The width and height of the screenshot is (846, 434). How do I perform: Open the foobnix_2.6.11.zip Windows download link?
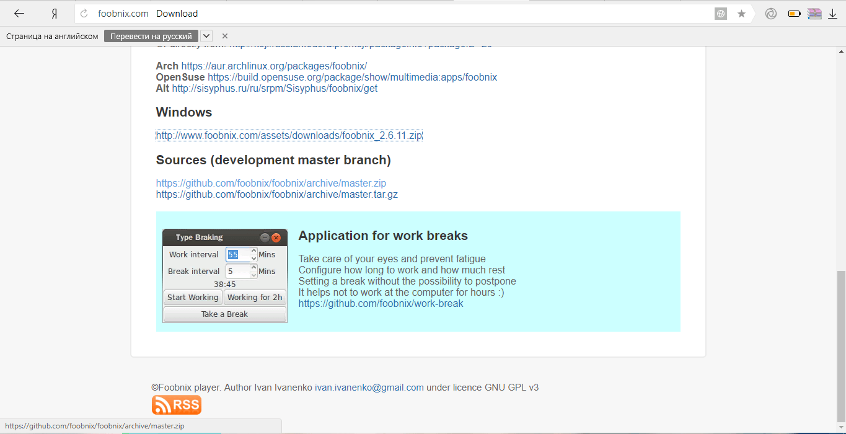click(x=289, y=135)
